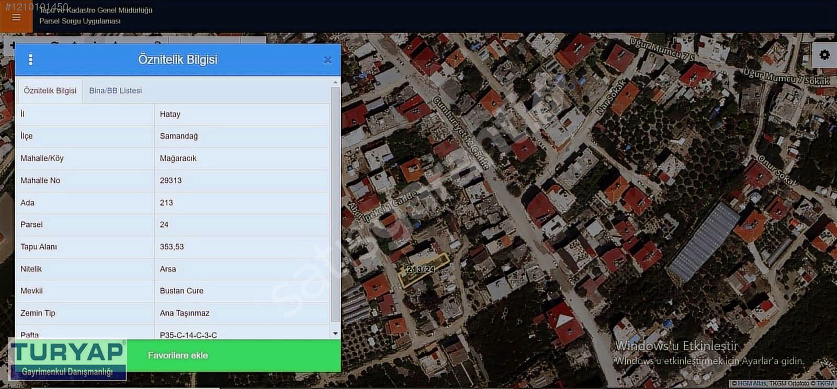This screenshot has width=837, height=389.
Task: Select Nitelik value Arsa
Action: click(242, 269)
